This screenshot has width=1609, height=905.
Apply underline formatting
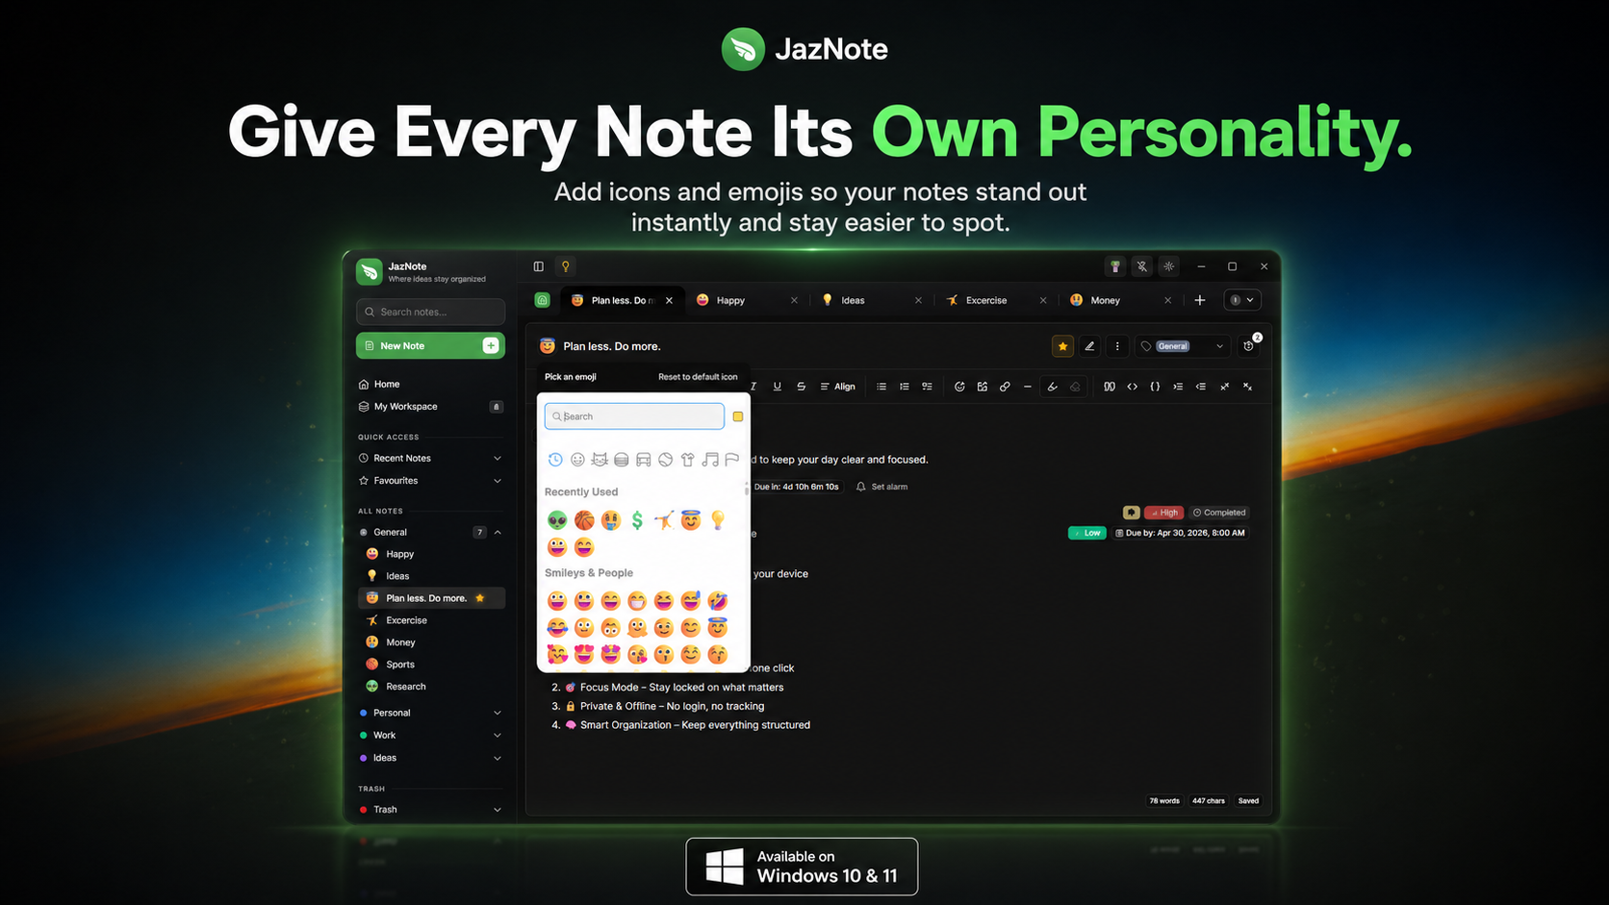pyautogui.click(x=778, y=387)
